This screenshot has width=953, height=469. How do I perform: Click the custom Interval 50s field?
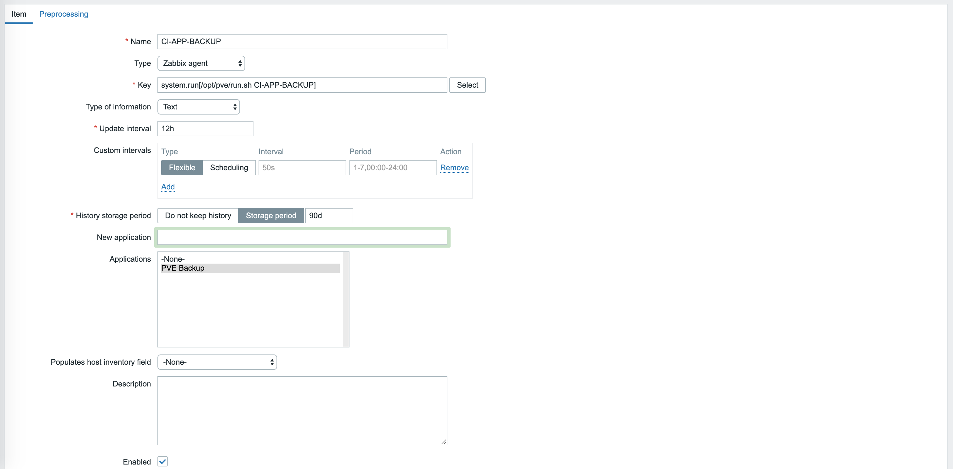coord(302,168)
